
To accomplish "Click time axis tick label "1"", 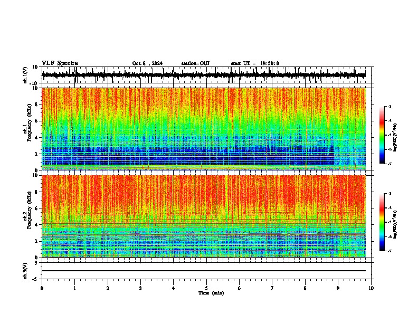I will [74, 288].
